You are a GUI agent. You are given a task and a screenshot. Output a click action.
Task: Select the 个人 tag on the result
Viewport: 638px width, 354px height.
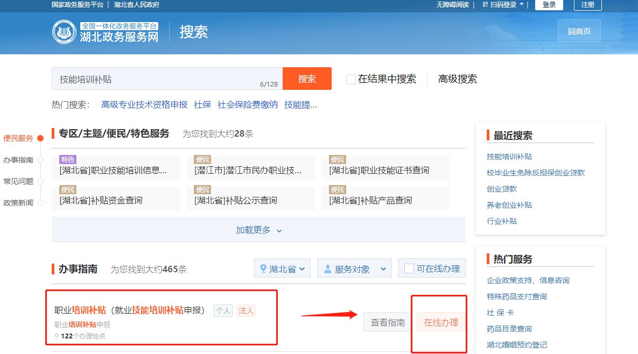(x=223, y=310)
